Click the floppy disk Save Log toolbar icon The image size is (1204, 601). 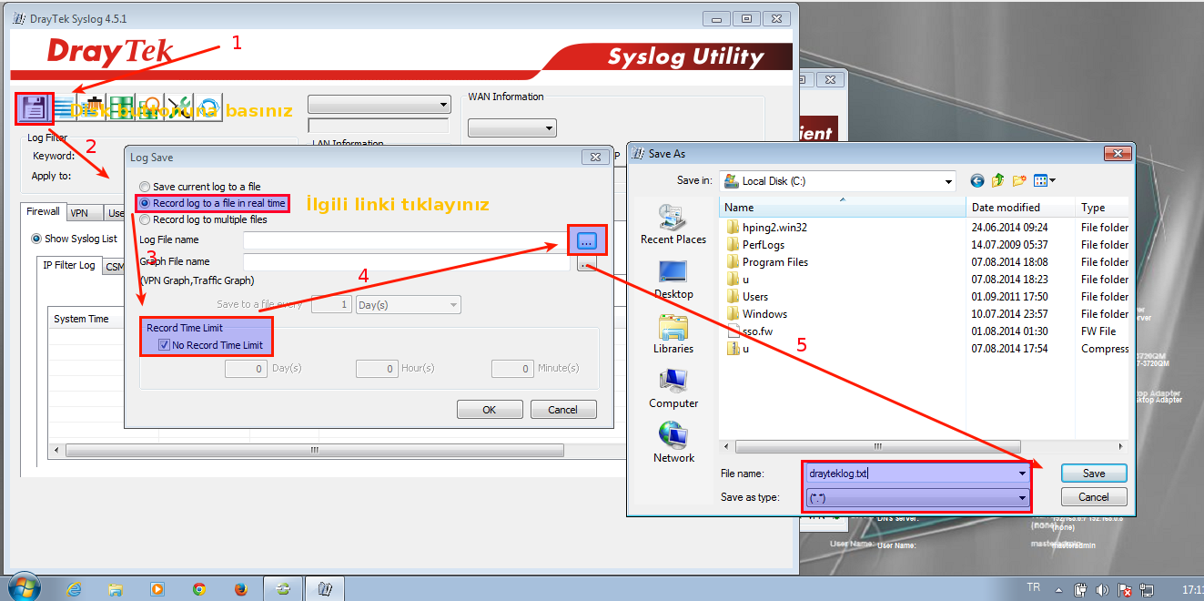point(35,108)
